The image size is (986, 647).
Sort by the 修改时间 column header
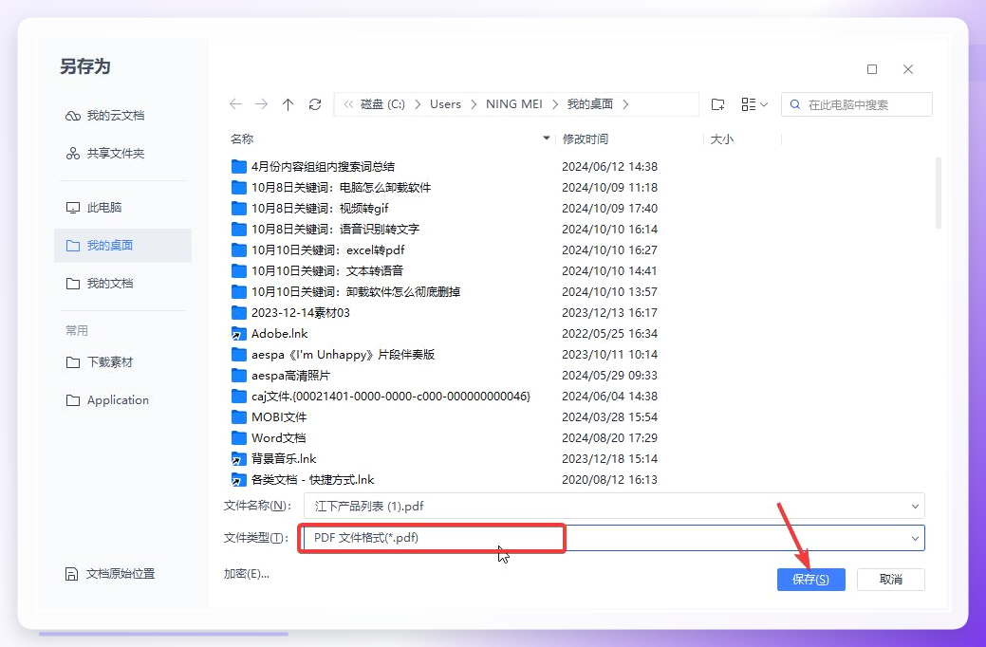pyautogui.click(x=585, y=139)
